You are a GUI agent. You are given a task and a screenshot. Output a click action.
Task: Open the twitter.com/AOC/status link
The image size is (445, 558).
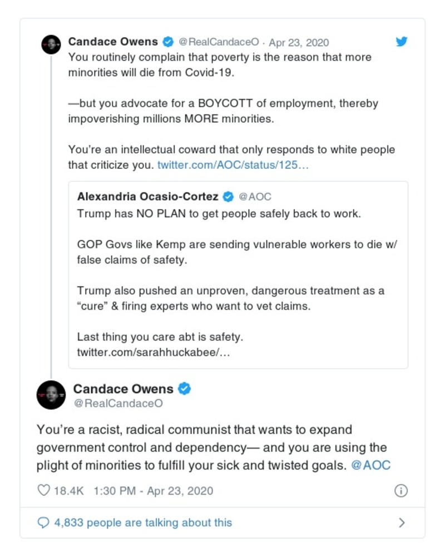pyautogui.click(x=233, y=165)
